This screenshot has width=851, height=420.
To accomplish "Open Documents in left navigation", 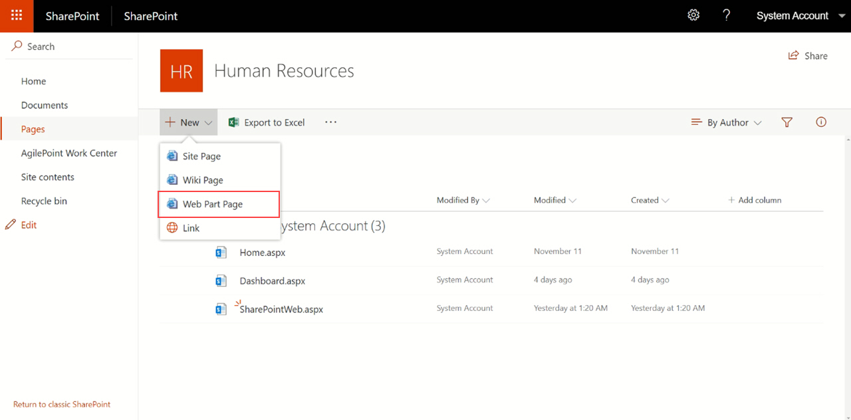I will point(45,105).
